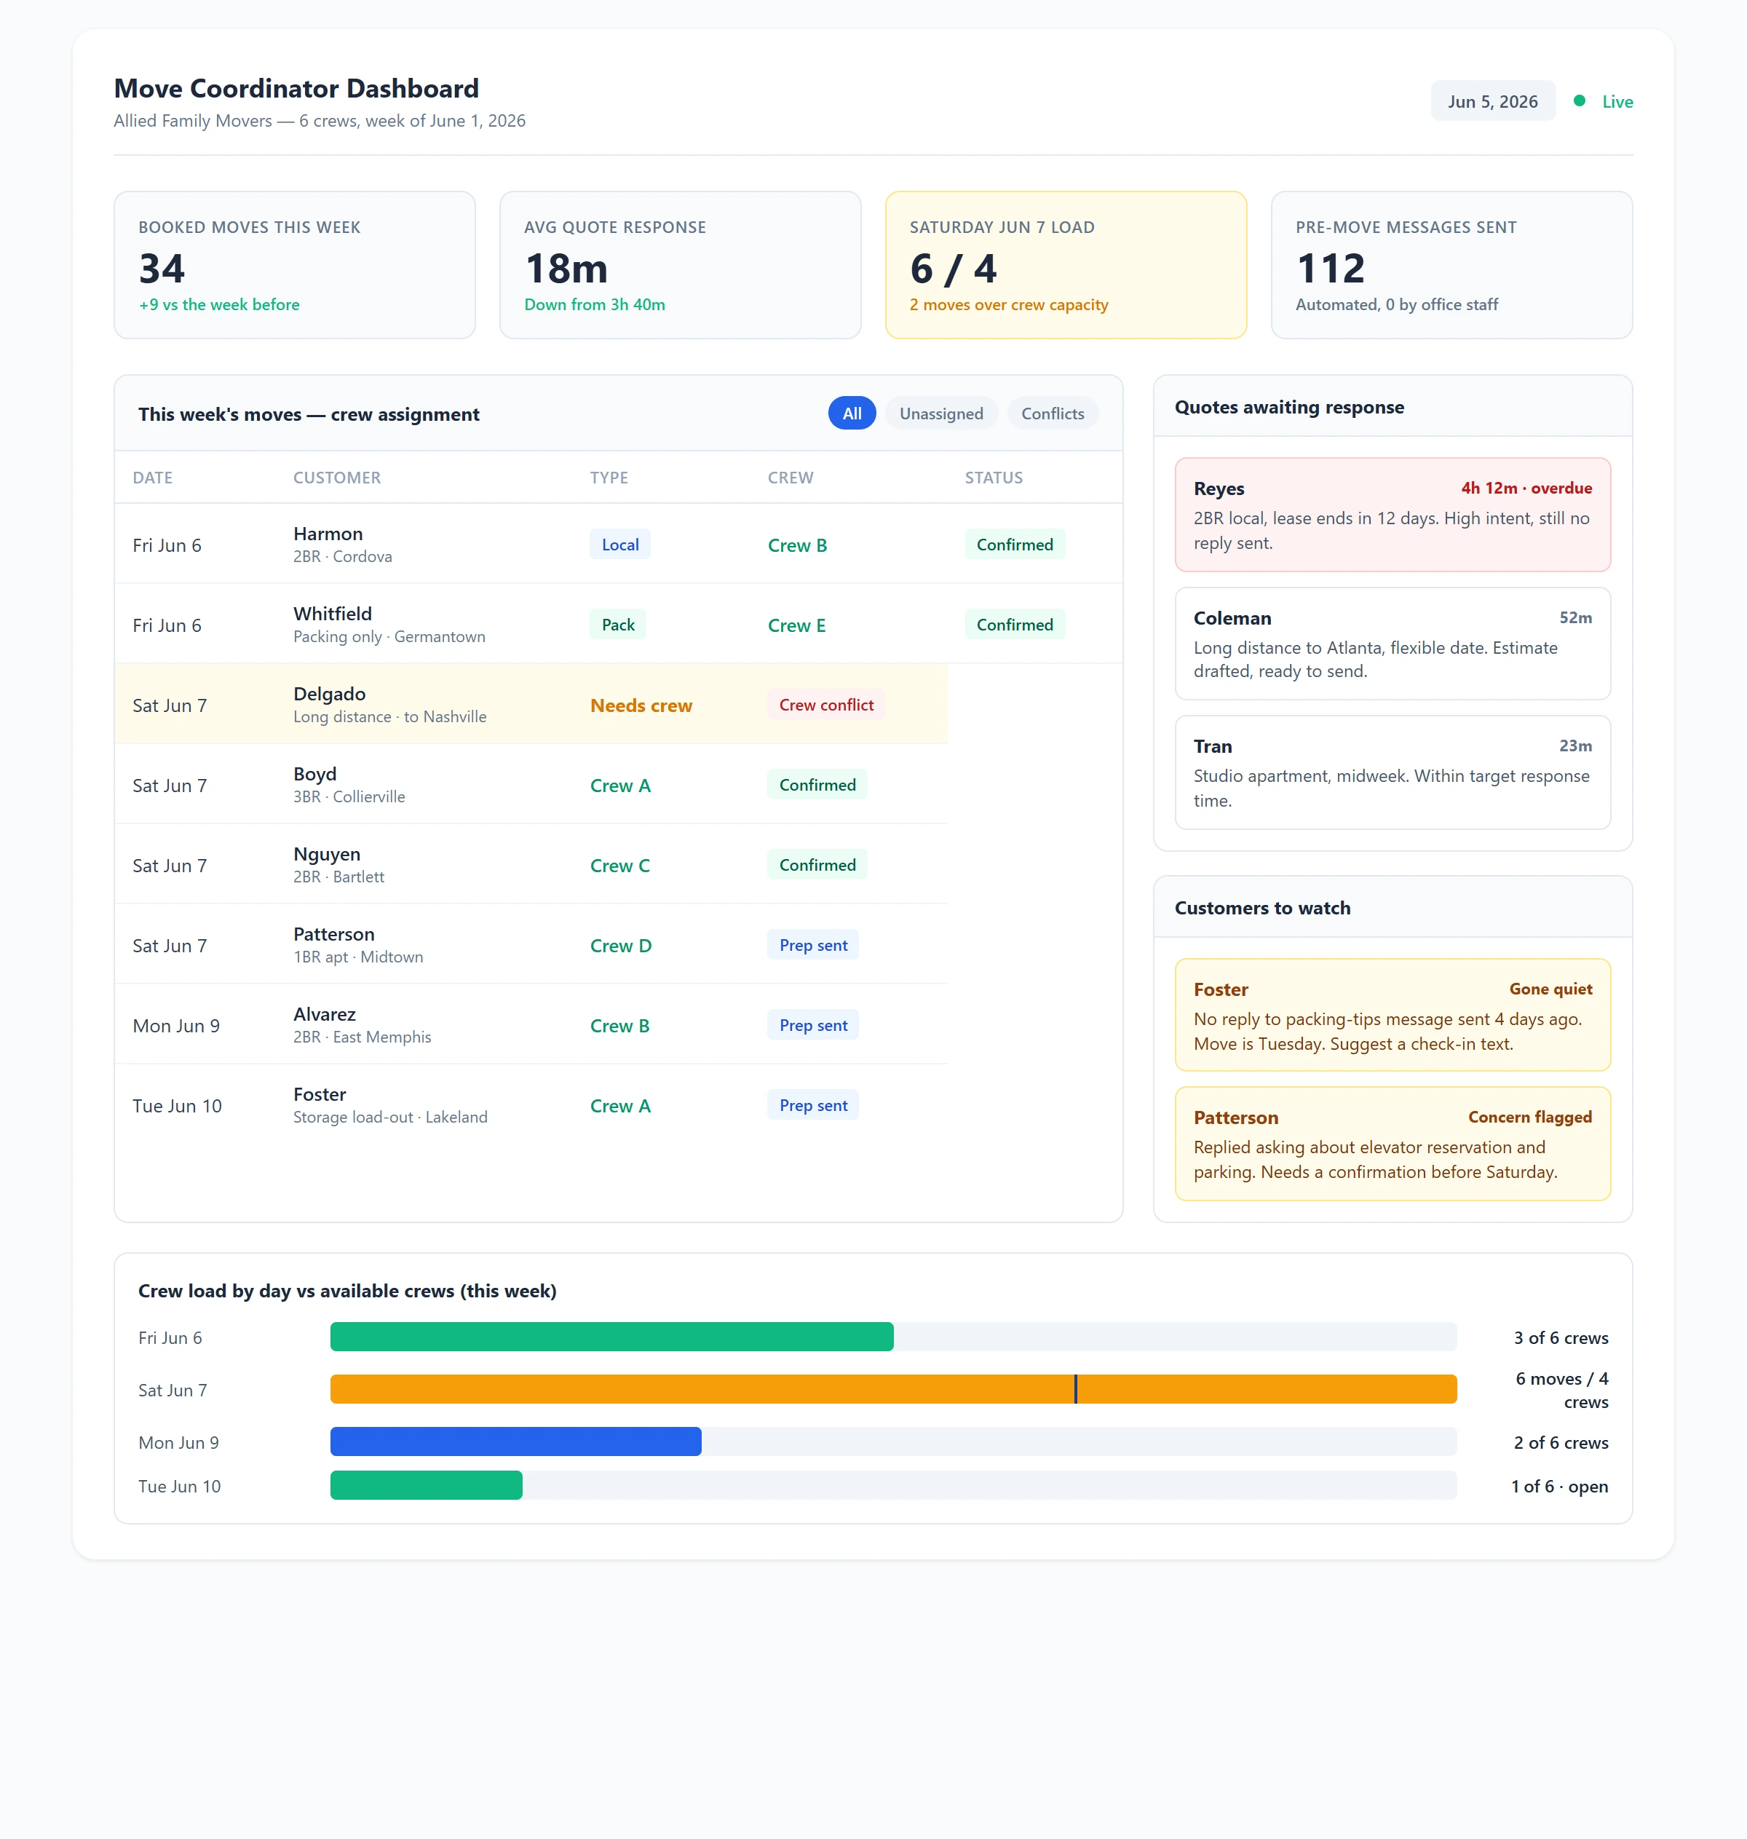
Task: Open the Pre-Move Messages Sent card
Action: click(x=1451, y=264)
